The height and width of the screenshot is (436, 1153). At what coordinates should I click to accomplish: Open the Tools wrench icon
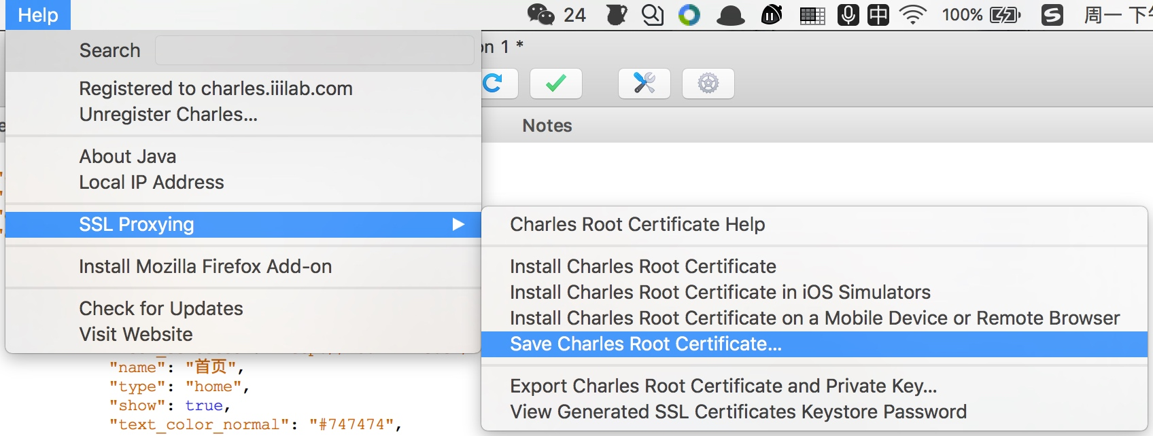coord(644,84)
